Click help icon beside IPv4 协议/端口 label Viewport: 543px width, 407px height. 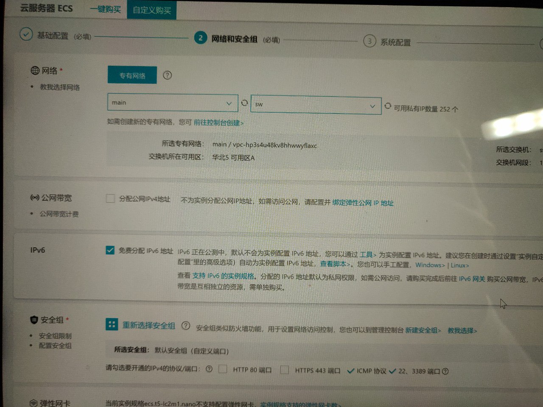209,369
